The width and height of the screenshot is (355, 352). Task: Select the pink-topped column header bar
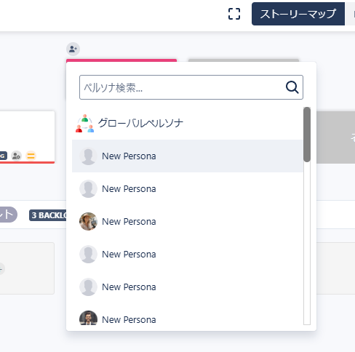(x=121, y=60)
